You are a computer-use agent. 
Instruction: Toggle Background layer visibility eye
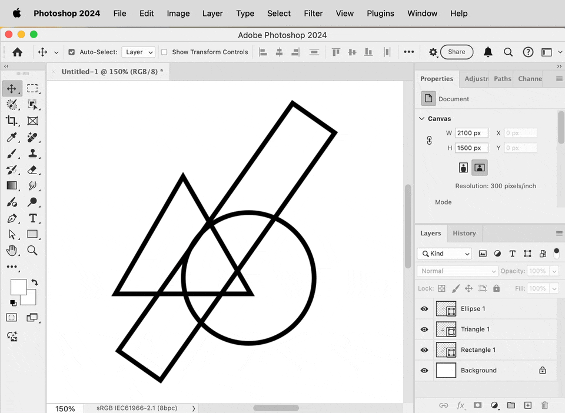[x=424, y=371]
